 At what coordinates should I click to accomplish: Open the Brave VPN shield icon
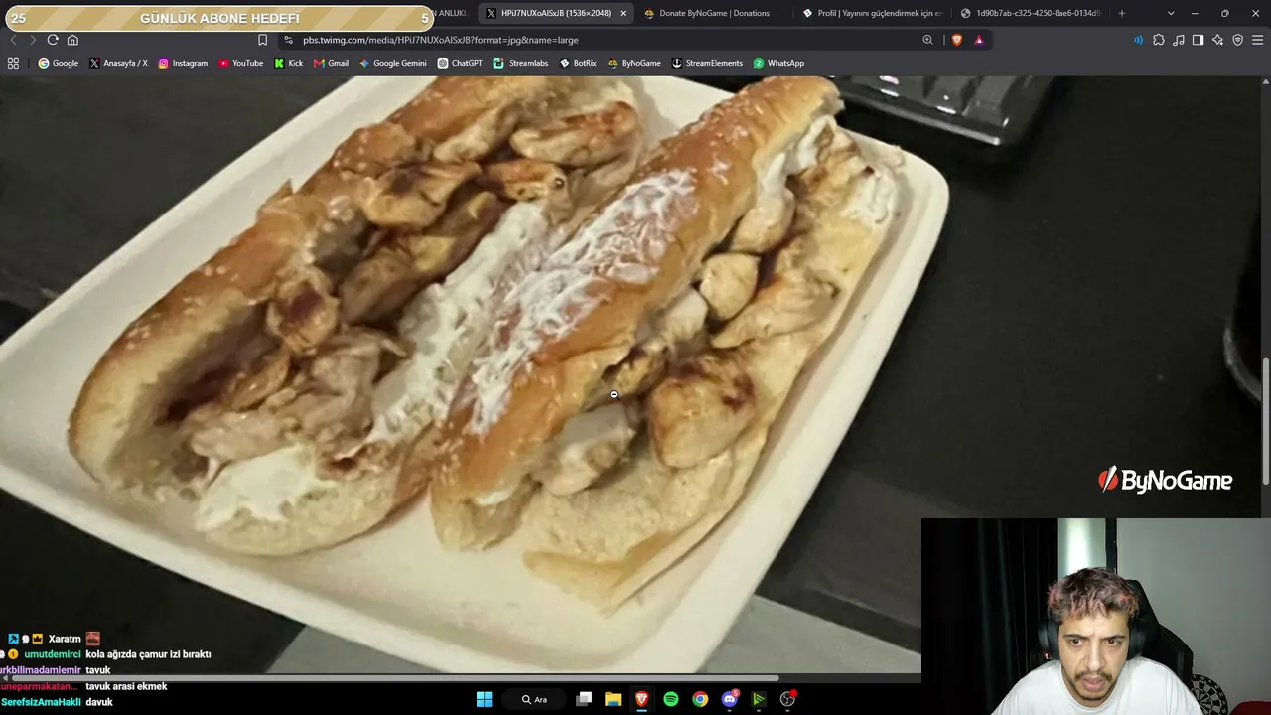1237,40
